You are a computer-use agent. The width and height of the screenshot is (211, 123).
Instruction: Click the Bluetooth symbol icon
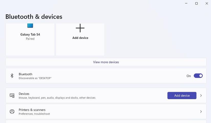click(12, 76)
